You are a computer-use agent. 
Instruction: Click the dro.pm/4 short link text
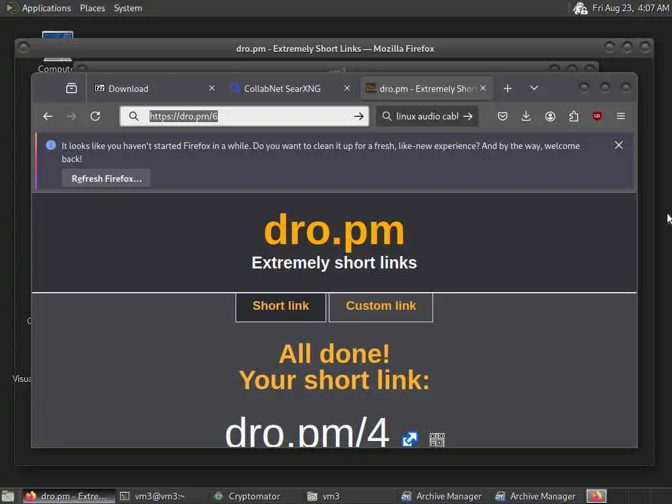[307, 432]
